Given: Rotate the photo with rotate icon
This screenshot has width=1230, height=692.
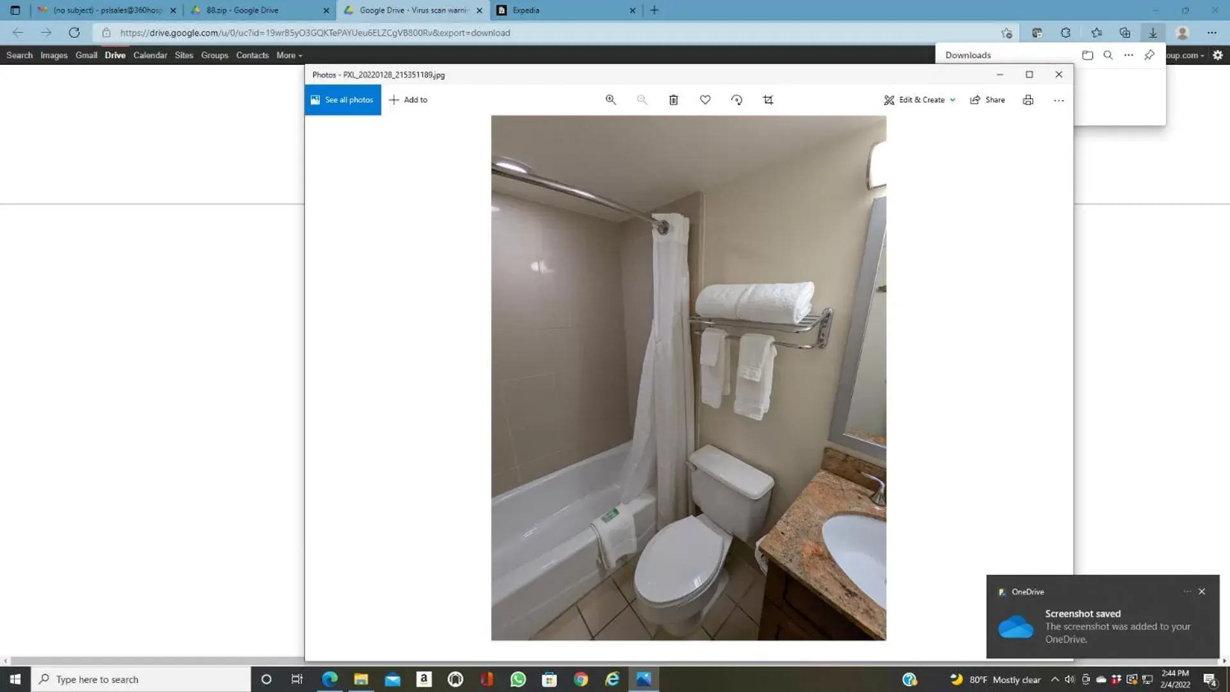Looking at the screenshot, I should click(736, 100).
